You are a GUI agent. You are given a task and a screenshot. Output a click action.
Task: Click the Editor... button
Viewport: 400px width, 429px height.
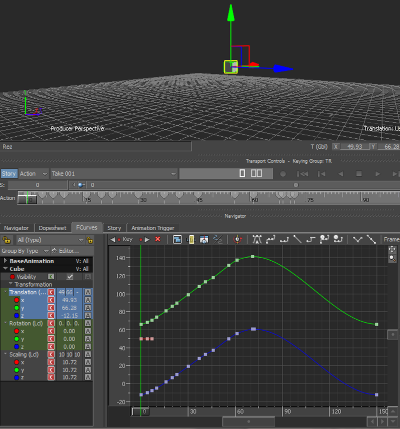point(65,251)
